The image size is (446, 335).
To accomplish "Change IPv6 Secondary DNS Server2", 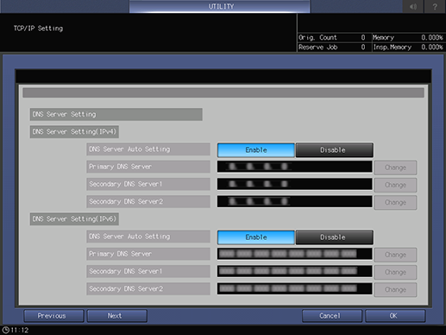I will coord(395,290).
